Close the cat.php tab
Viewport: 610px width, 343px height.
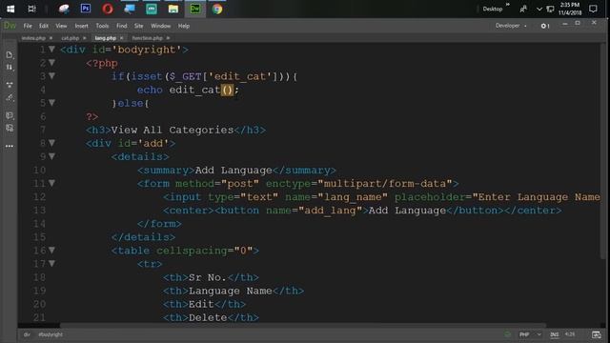click(x=85, y=38)
